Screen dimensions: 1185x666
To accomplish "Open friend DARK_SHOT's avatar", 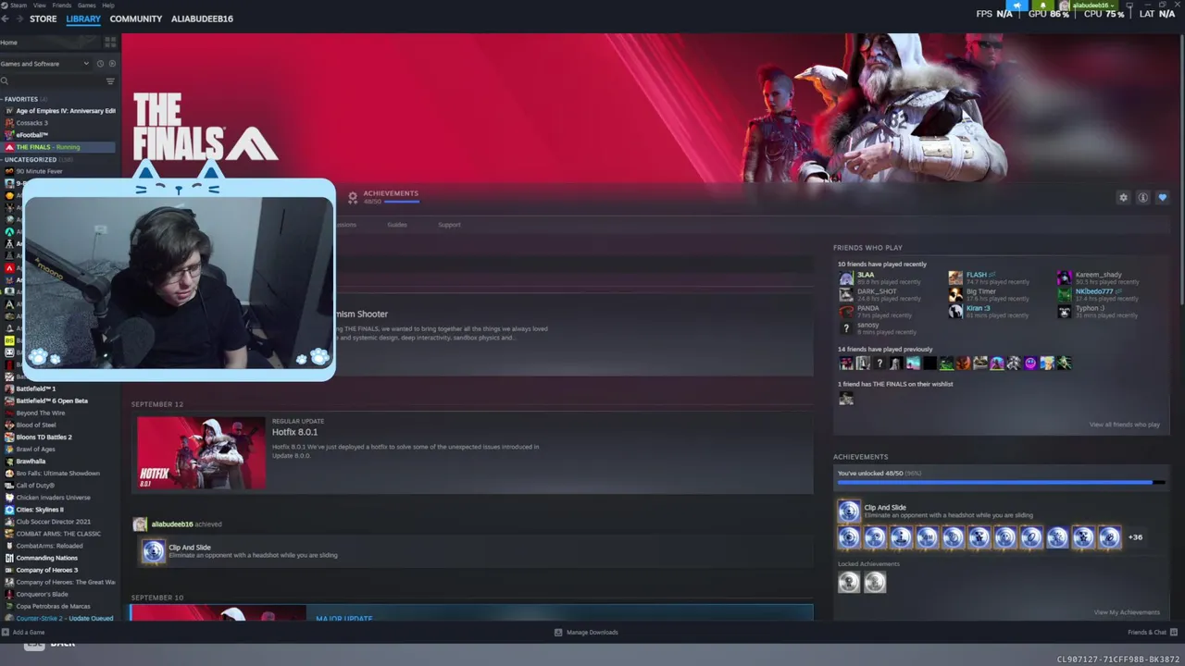I will click(846, 295).
